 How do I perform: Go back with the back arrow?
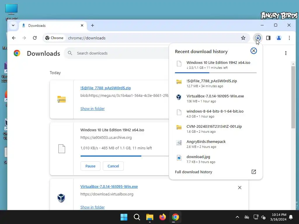click(14, 38)
